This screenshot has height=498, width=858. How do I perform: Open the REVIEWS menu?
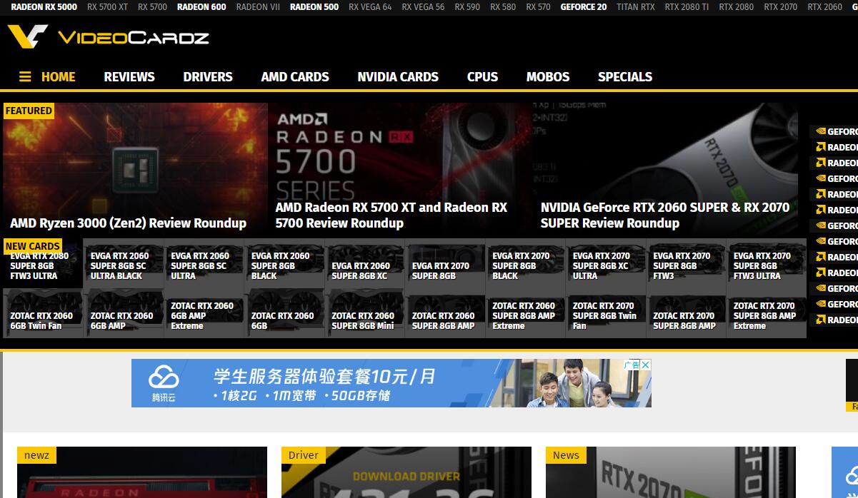[x=129, y=77]
